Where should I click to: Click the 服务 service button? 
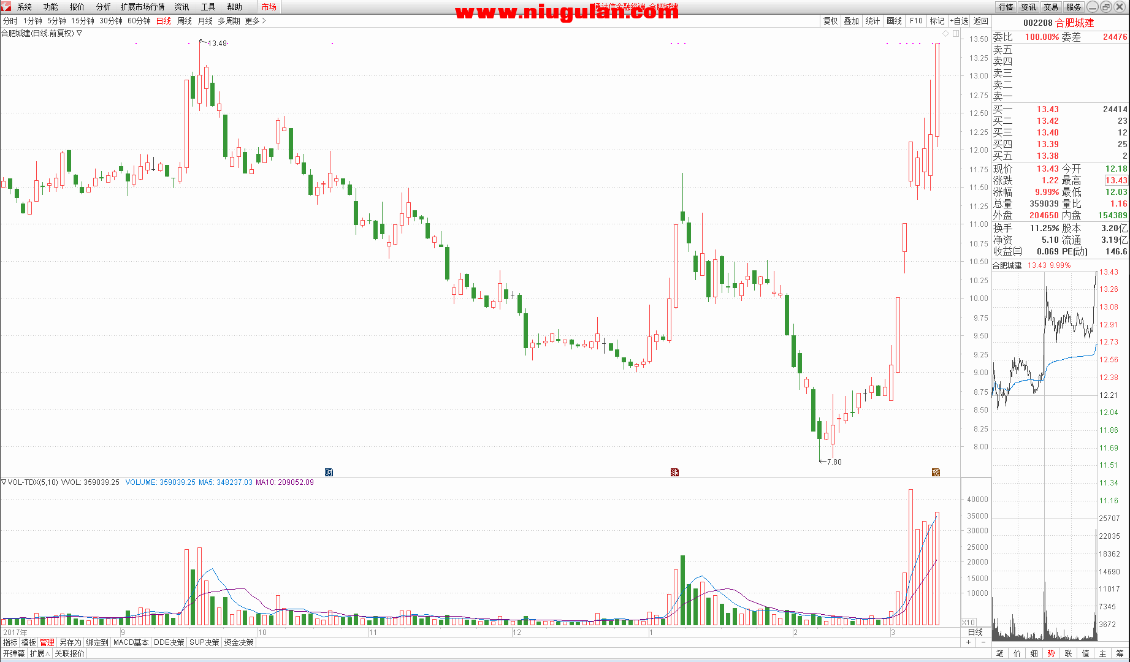click(x=1074, y=7)
